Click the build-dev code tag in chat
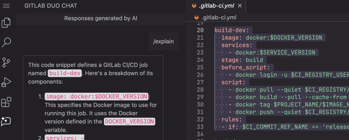 point(65,73)
